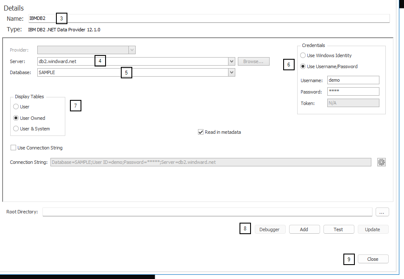Image resolution: width=404 pixels, height=279 pixels.
Task: Close the details dialog
Action: tap(373, 259)
